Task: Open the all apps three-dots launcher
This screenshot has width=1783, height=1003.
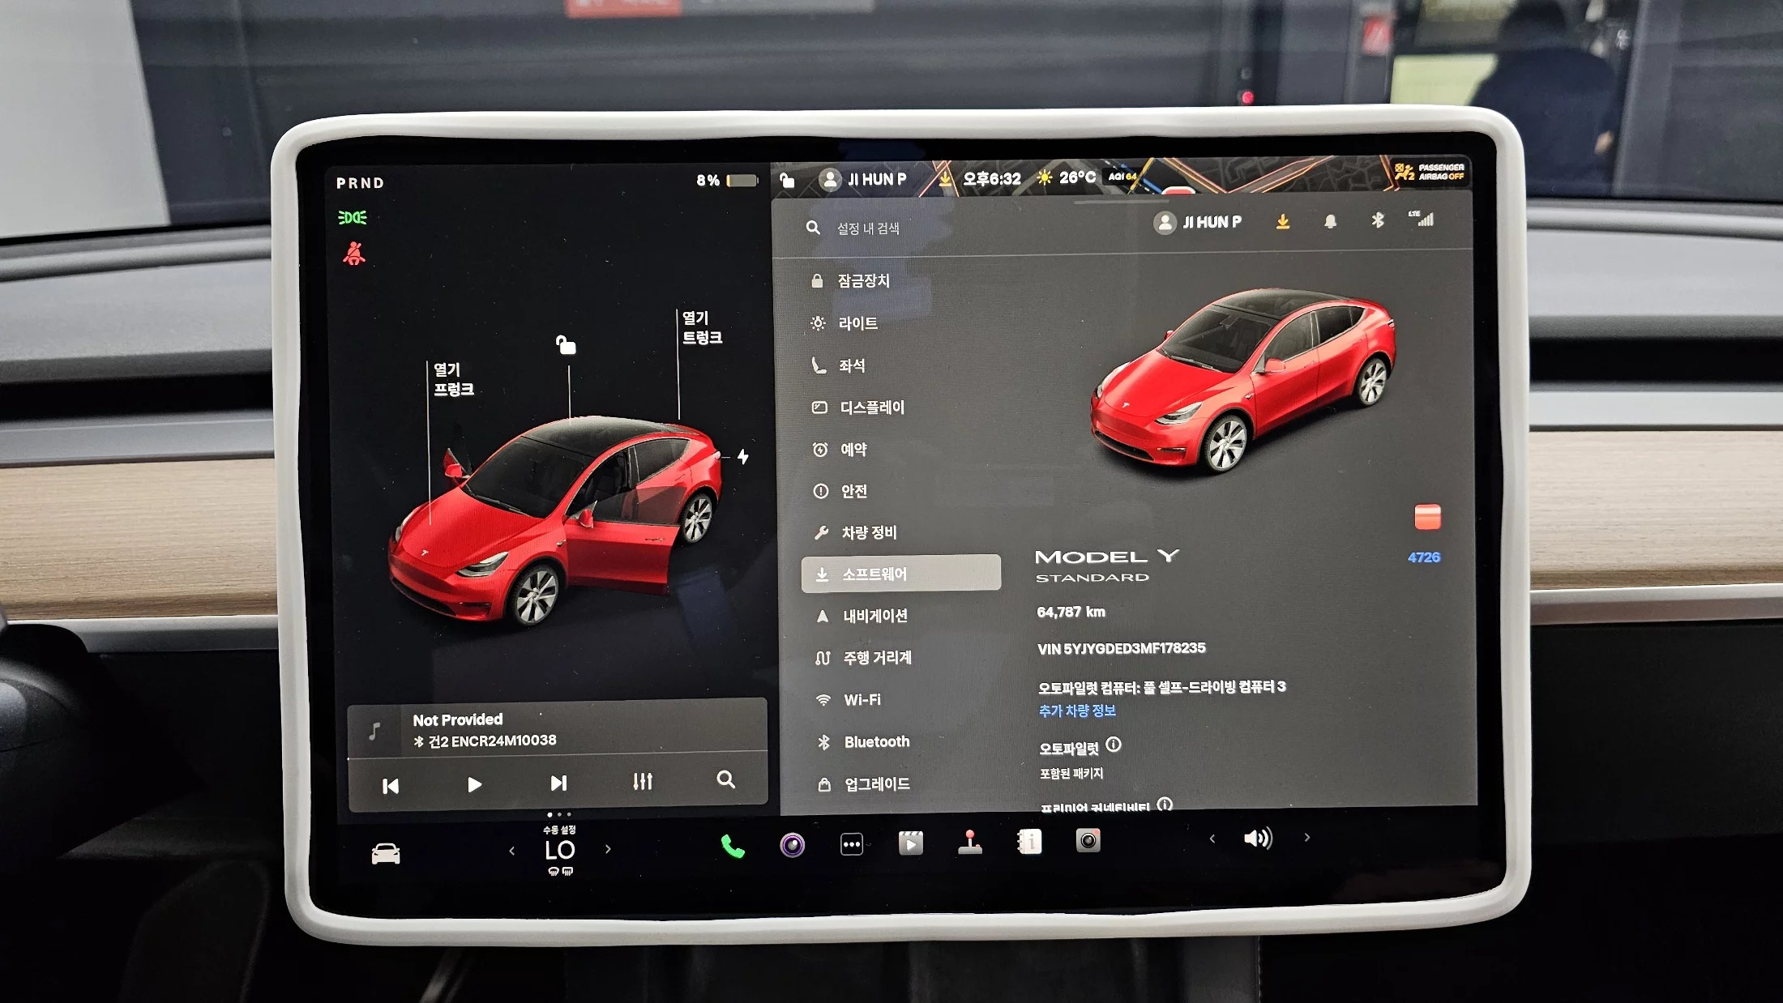Action: point(851,844)
